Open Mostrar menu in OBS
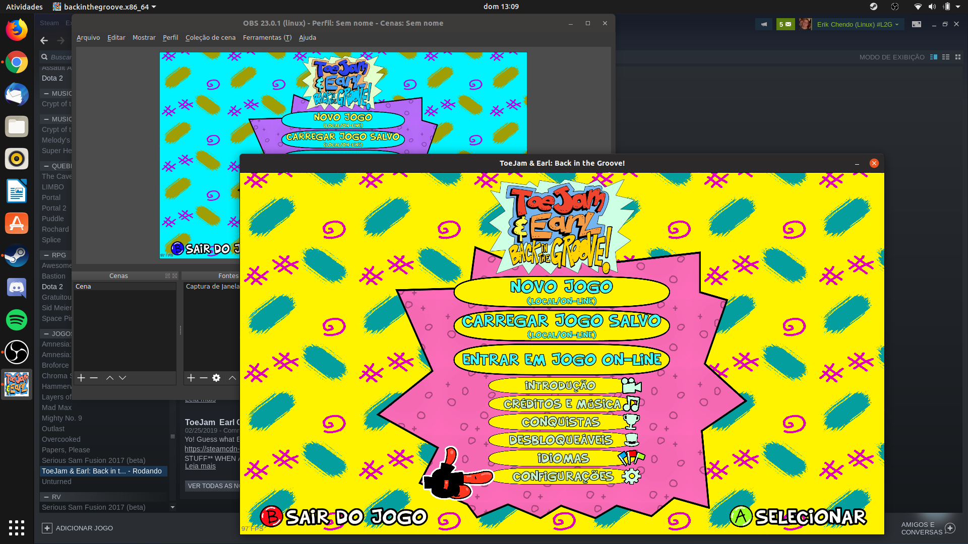Image resolution: width=968 pixels, height=544 pixels. point(144,38)
